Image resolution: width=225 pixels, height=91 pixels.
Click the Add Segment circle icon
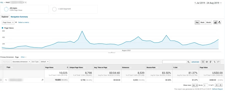(x=54, y=9)
